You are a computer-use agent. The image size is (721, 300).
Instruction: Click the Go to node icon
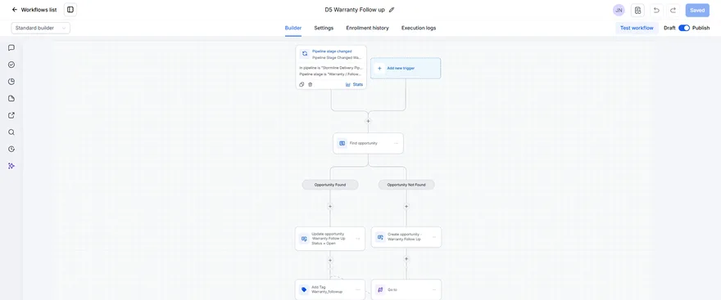(x=380, y=289)
